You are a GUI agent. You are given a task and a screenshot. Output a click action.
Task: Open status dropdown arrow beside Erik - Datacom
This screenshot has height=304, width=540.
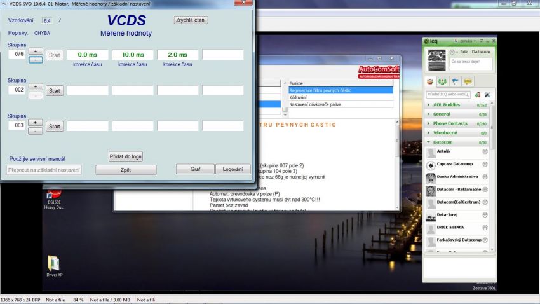(457, 52)
